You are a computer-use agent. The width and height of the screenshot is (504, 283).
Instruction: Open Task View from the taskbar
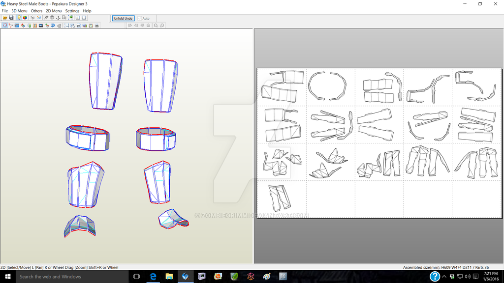coord(136,276)
